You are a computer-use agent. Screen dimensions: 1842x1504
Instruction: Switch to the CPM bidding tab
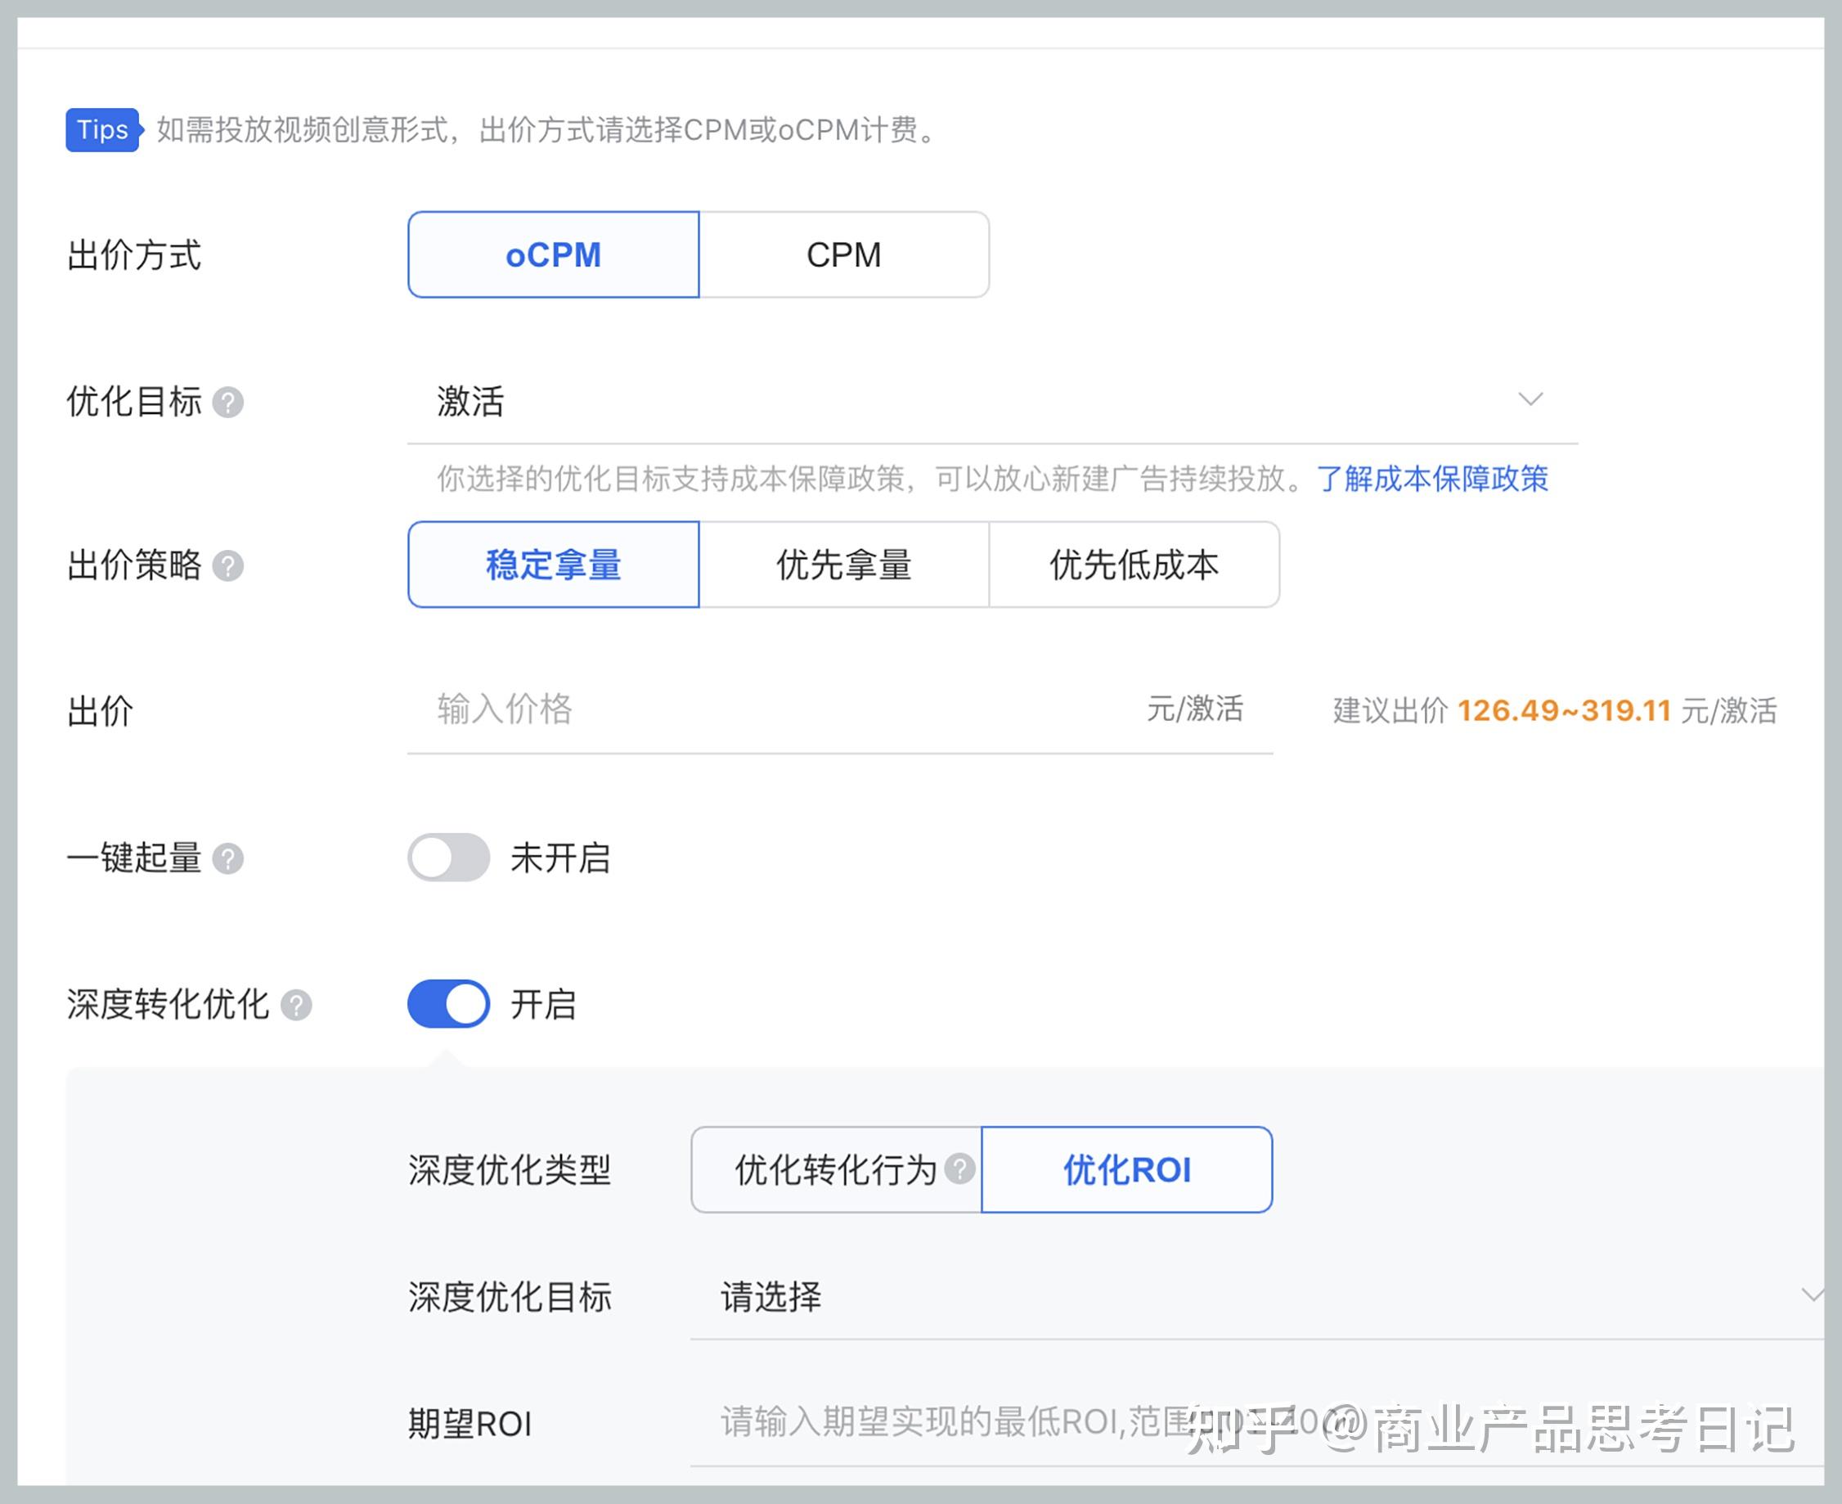[843, 254]
